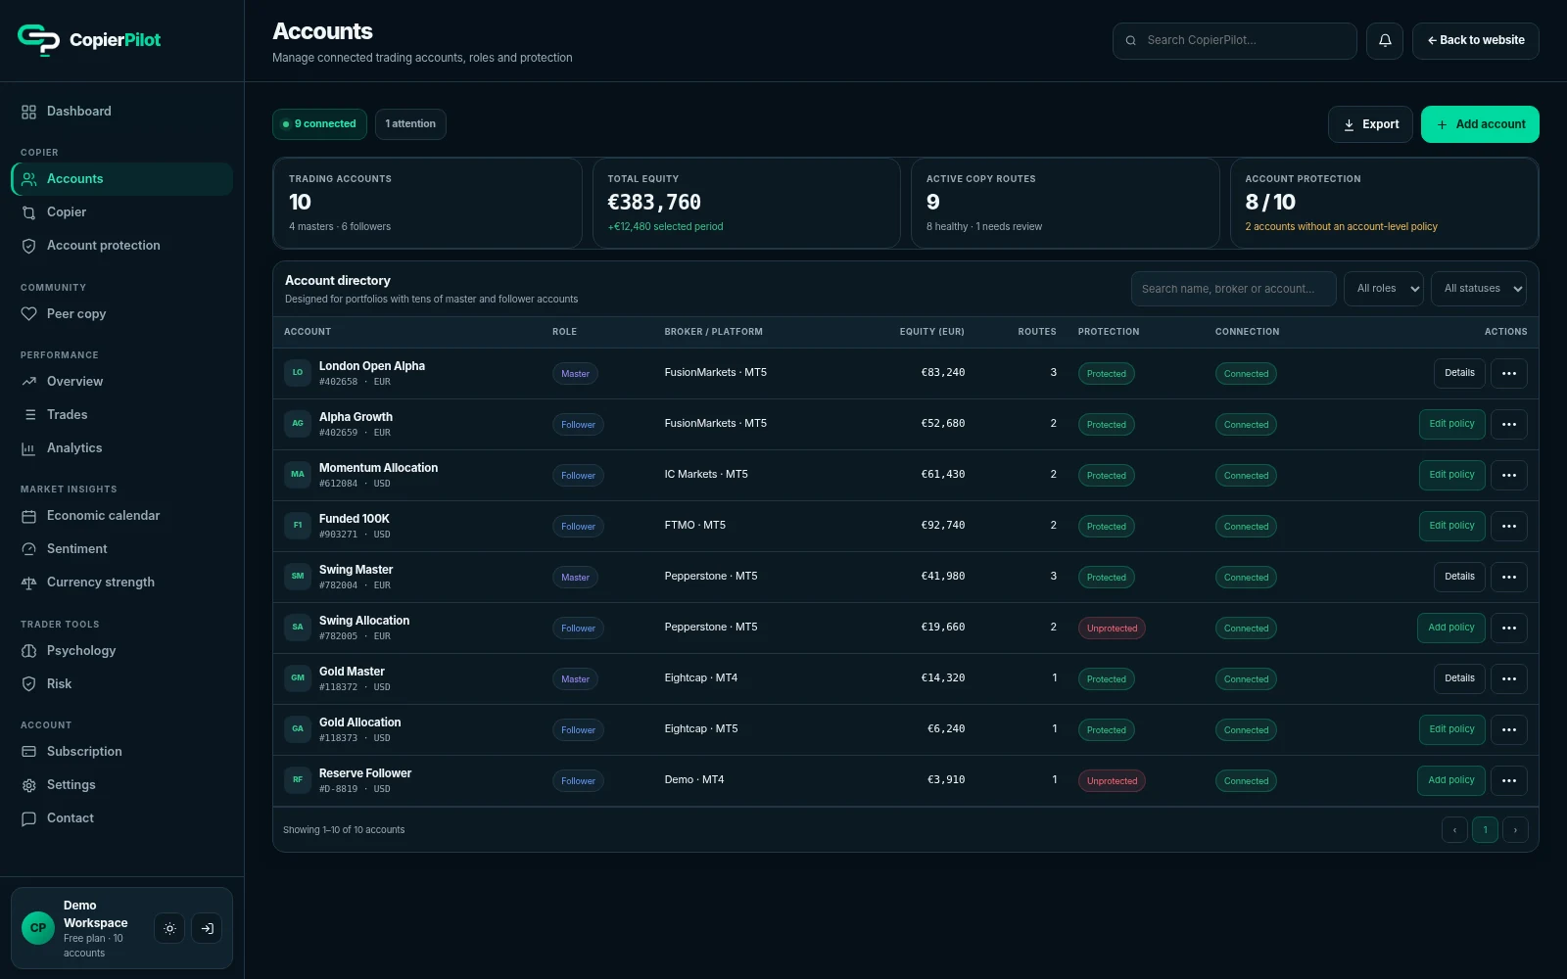This screenshot has width=1567, height=979.
Task: Click the GM avatar of Gold Master
Action: 298,677
